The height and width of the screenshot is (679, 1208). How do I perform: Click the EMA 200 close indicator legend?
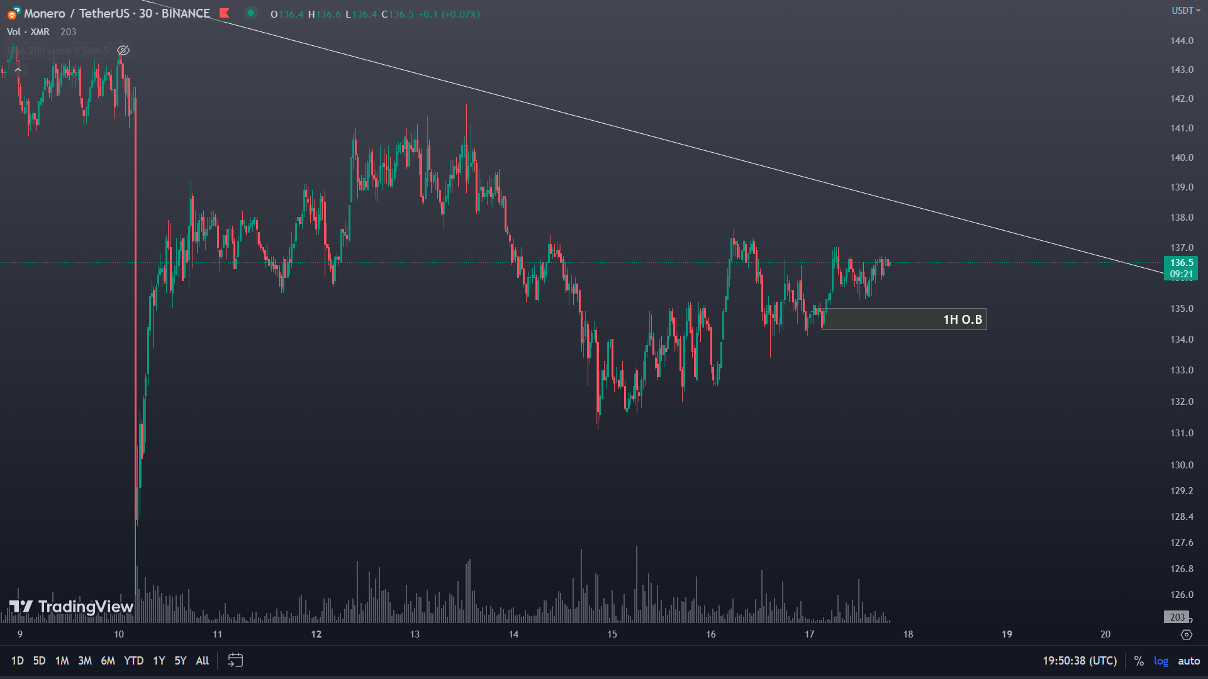point(58,50)
